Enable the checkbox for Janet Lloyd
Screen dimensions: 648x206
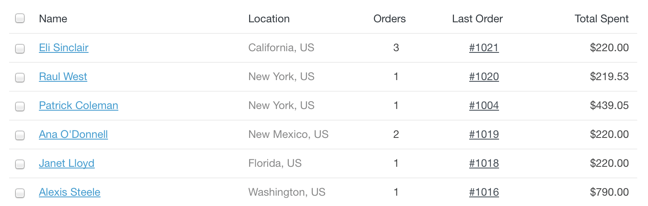[20, 164]
